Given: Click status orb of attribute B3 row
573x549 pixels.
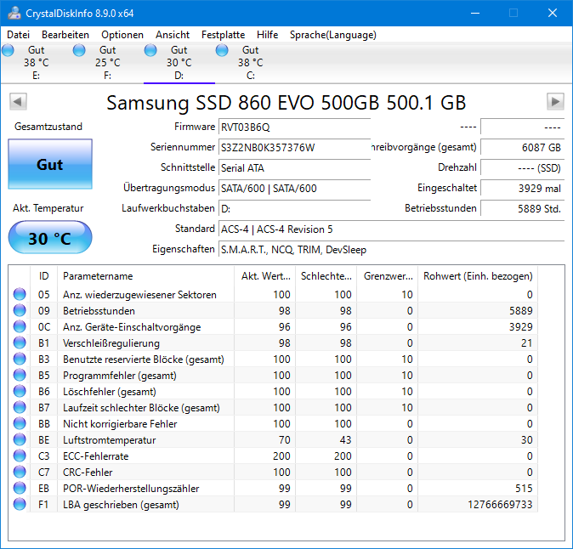Looking at the screenshot, I should (20, 359).
